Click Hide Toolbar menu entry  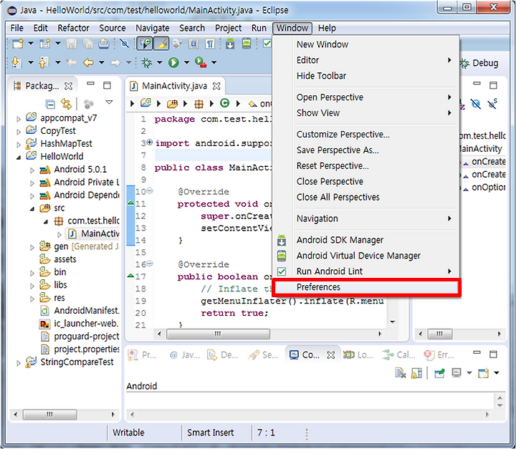367,76
